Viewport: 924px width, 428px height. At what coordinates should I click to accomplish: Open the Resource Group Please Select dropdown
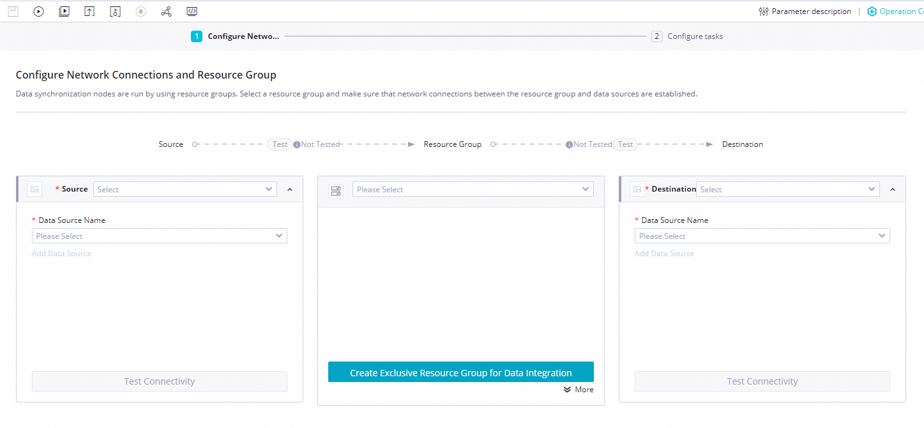coord(473,189)
